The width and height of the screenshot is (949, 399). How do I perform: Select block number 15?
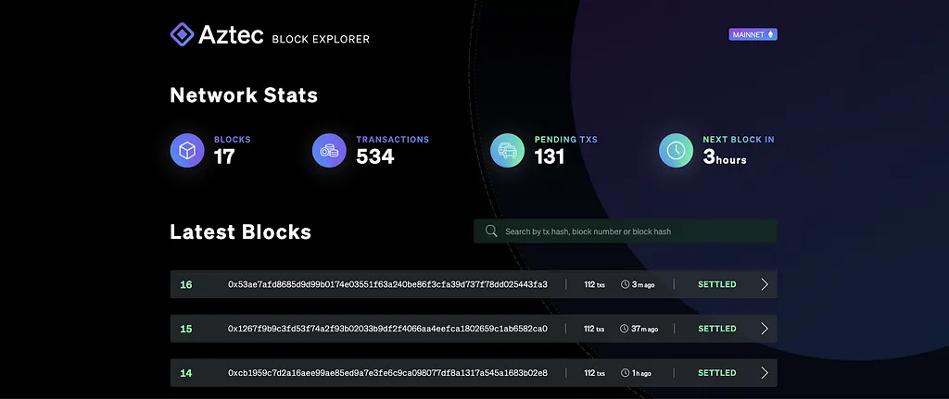(x=185, y=329)
